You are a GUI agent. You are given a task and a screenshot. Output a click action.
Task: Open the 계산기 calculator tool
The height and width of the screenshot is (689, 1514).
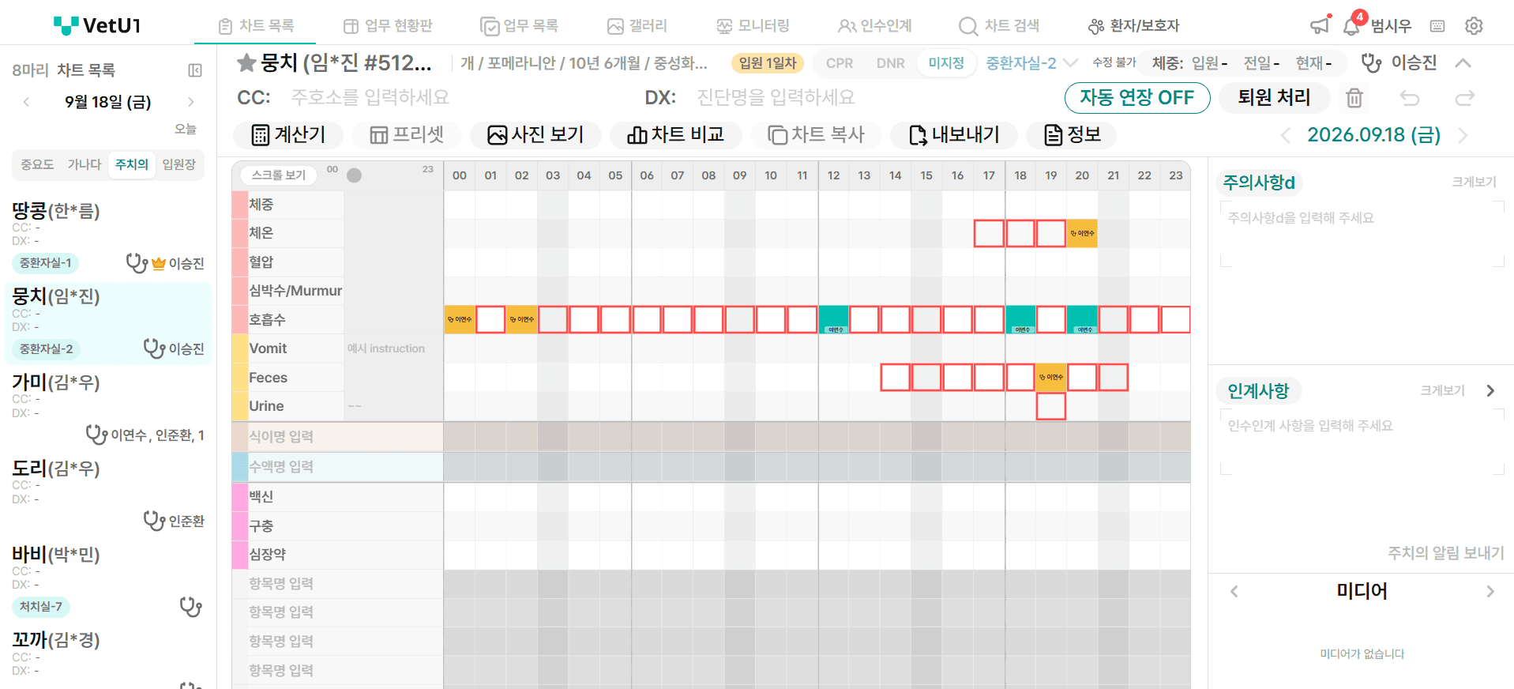(x=288, y=135)
